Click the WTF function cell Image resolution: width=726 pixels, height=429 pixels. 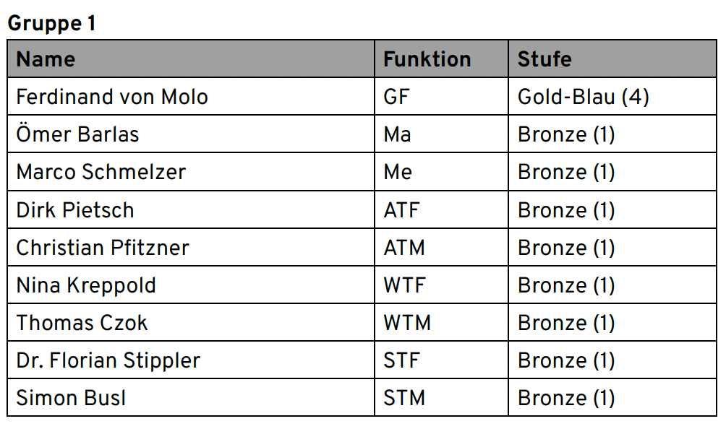(404, 285)
